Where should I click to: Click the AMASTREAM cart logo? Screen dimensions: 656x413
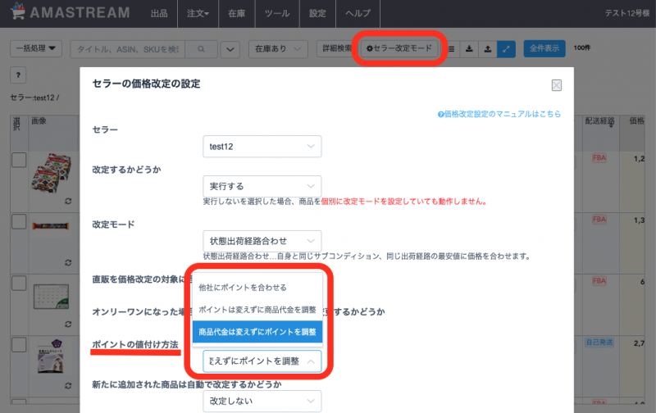pyautogui.click(x=70, y=12)
